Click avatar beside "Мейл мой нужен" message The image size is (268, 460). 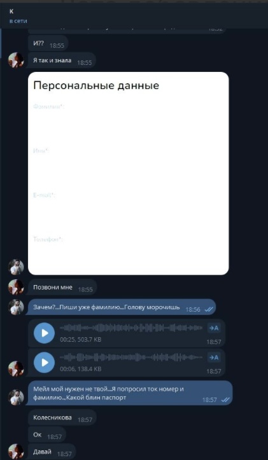[x=16, y=398]
